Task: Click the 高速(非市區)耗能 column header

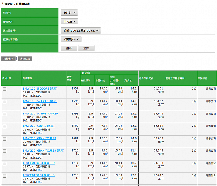Action: (117, 80)
